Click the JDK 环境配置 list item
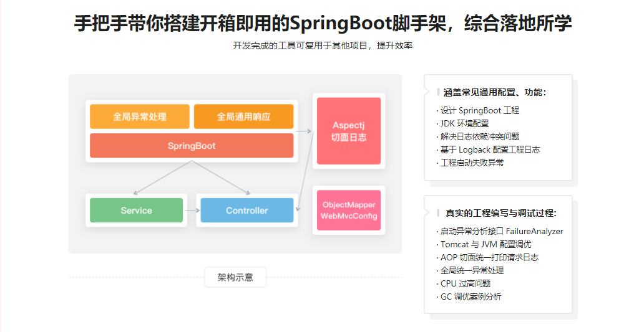639x332 pixels. pos(464,123)
